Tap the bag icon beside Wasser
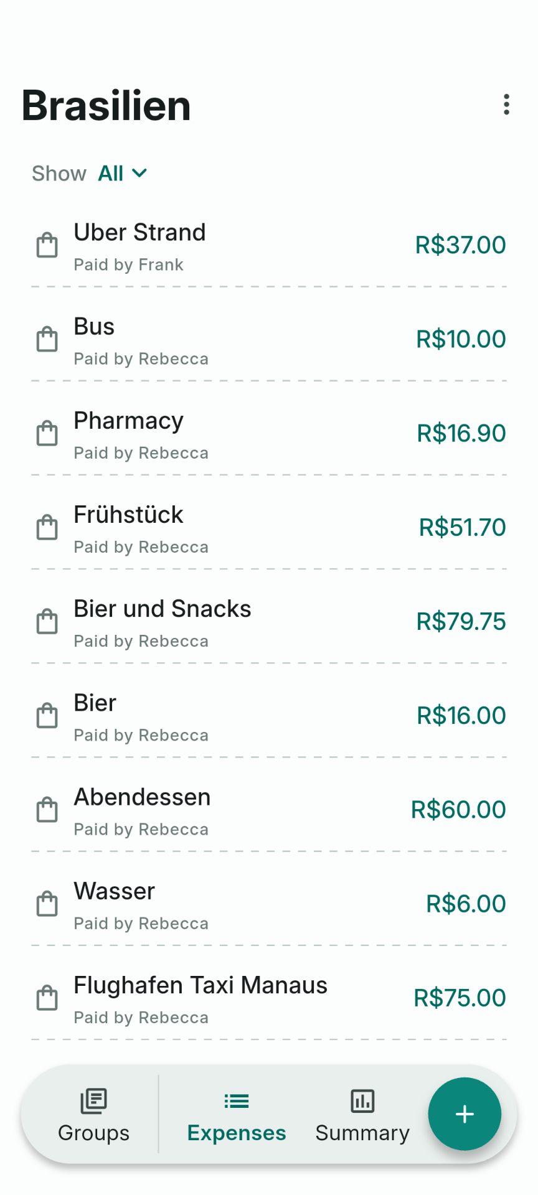Image resolution: width=538 pixels, height=1195 pixels. coord(47,904)
